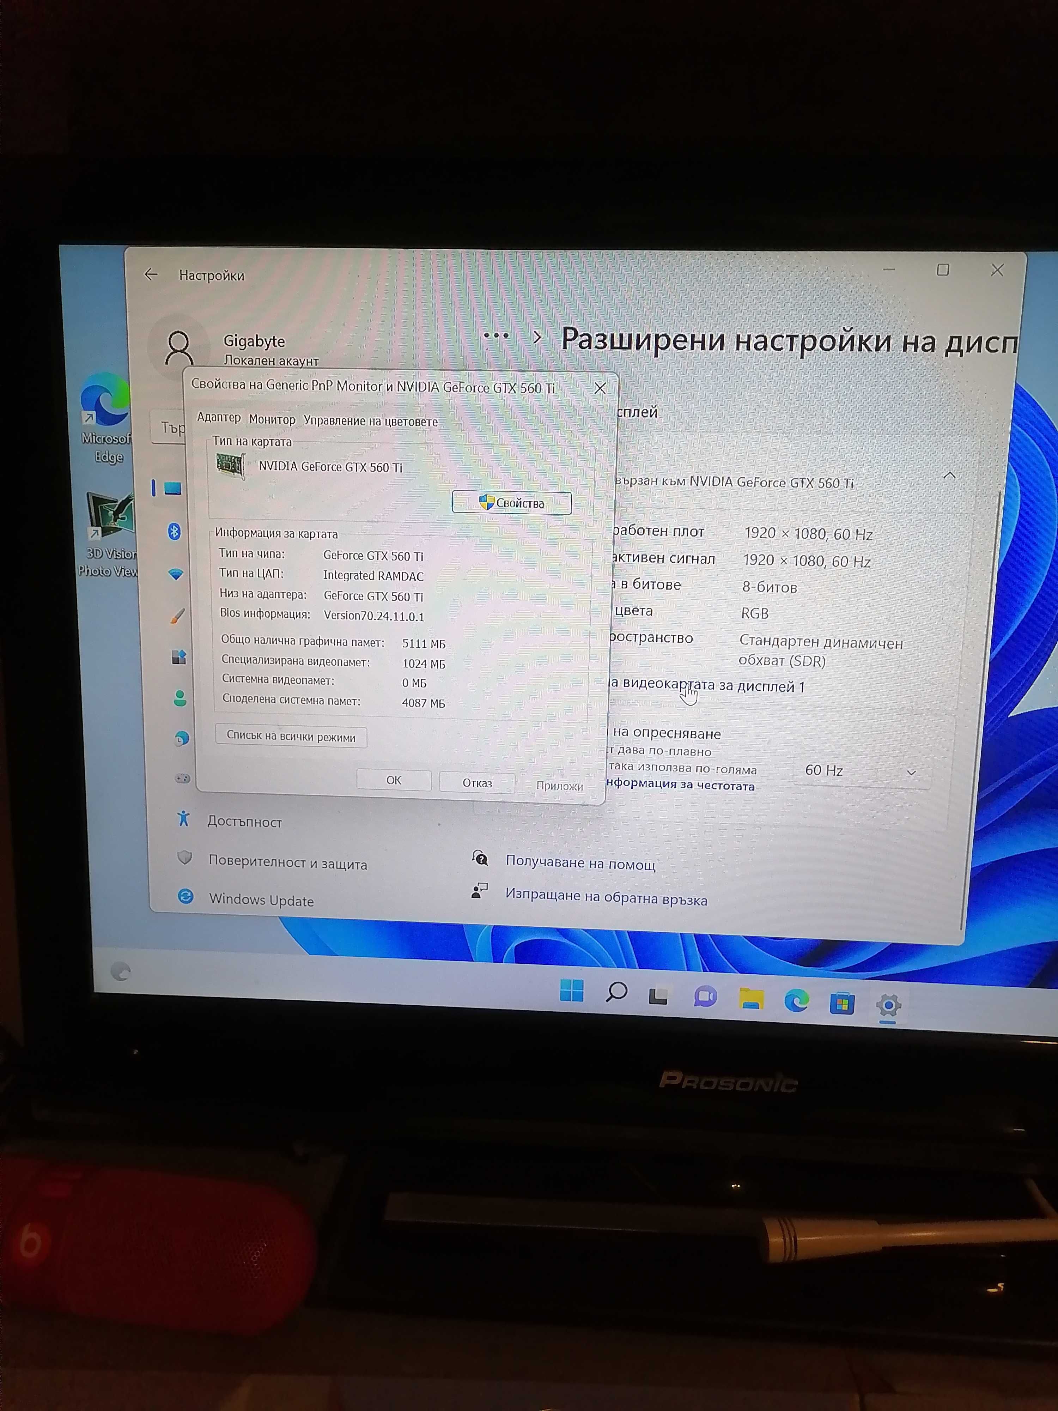Open Получаване на помощ link

580,863
